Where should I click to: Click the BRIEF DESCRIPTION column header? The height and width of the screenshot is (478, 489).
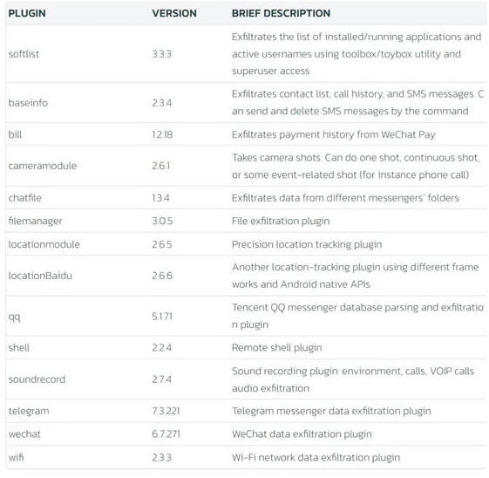click(x=281, y=13)
